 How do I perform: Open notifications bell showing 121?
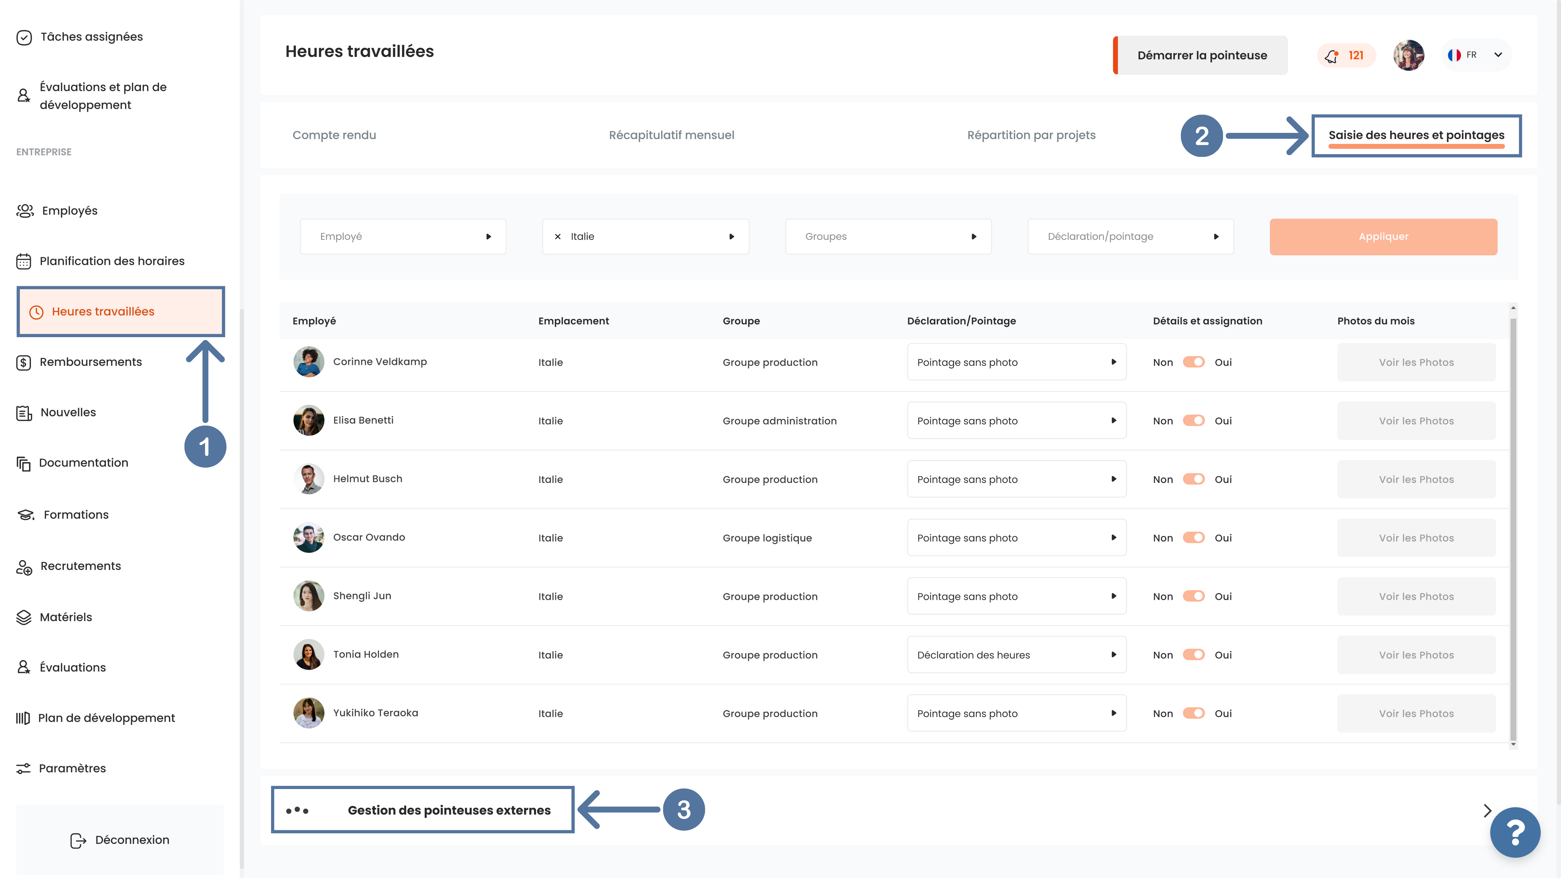point(1346,55)
